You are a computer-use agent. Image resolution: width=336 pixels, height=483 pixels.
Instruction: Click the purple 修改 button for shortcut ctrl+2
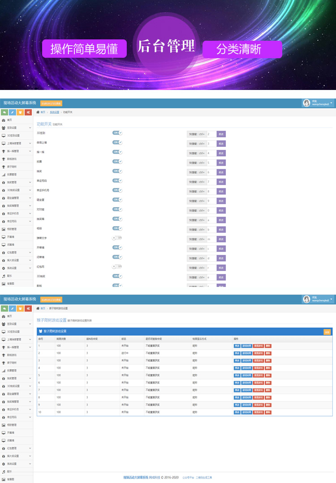(x=221, y=134)
